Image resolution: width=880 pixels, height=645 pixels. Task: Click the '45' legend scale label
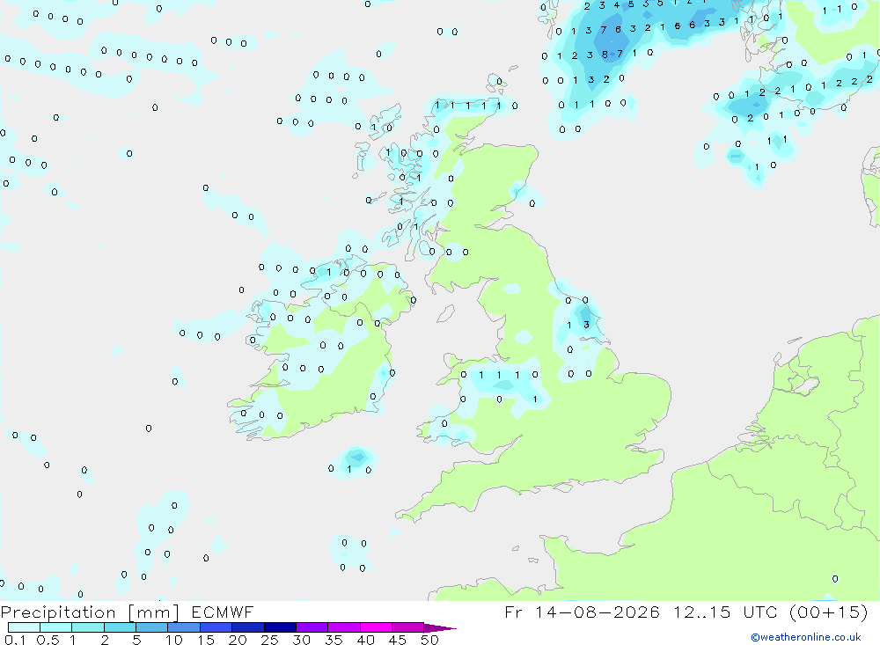point(398,640)
